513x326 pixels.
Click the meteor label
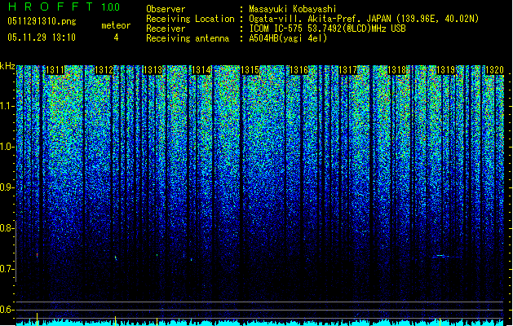(116, 25)
